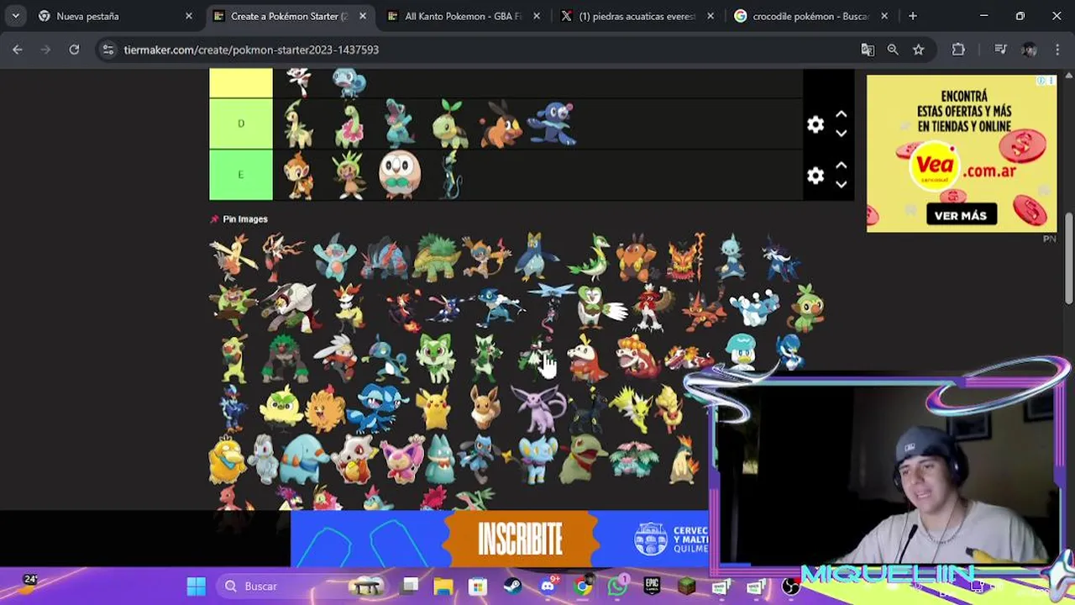Select Sprigatito in the image pool

(x=436, y=358)
